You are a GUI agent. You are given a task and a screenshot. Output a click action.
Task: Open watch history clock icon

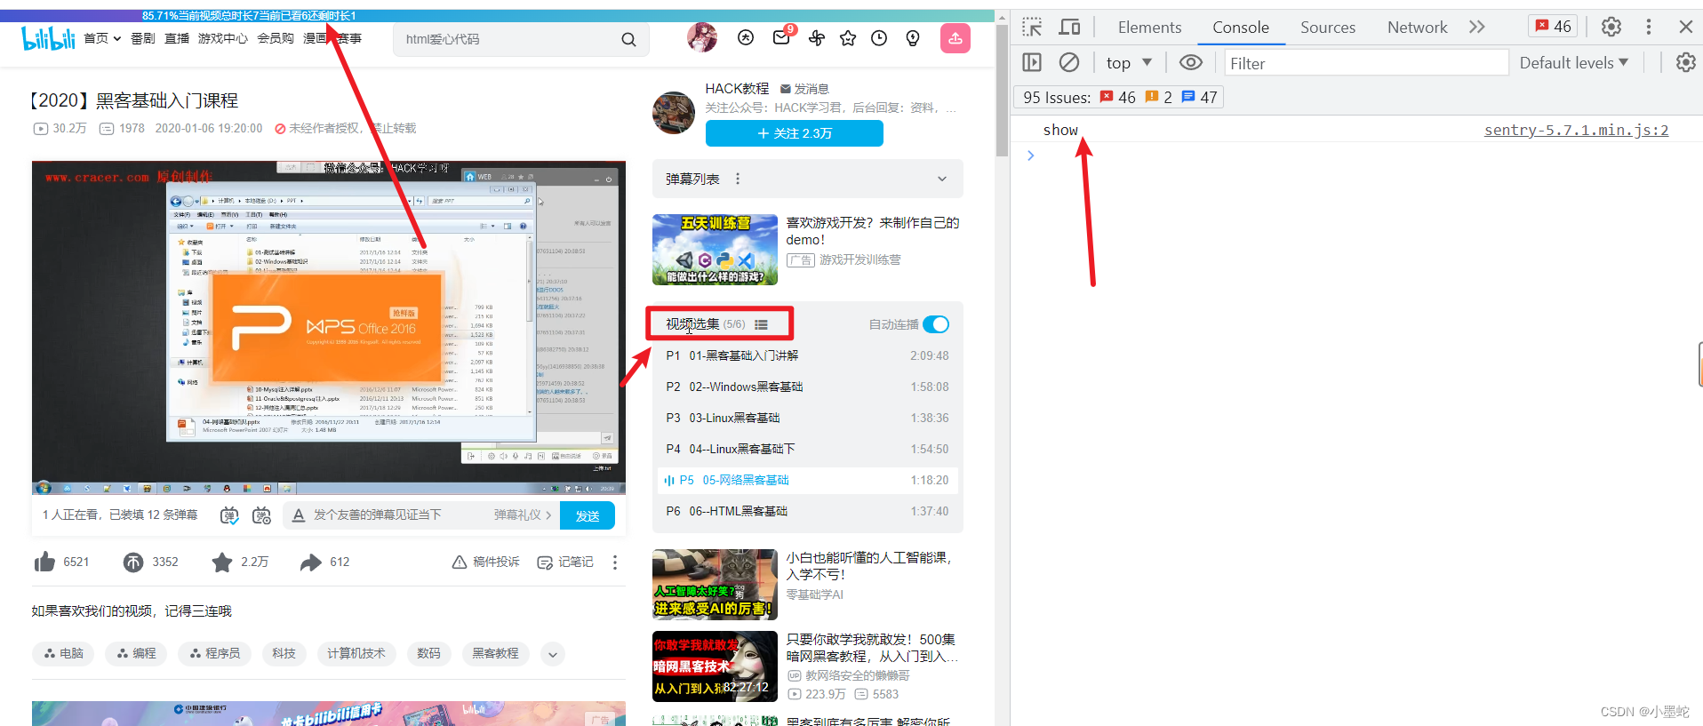(x=879, y=38)
